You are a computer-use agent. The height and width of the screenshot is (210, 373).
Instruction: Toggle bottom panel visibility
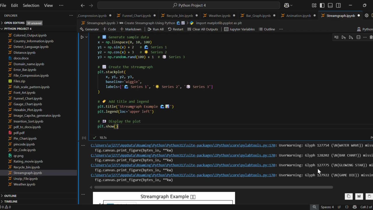(330, 5)
